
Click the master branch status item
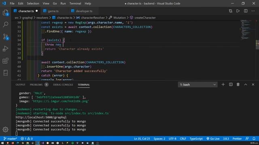[x=10, y=139]
